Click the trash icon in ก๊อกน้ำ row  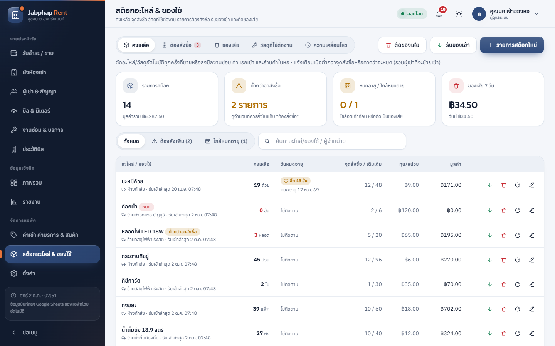click(x=504, y=210)
